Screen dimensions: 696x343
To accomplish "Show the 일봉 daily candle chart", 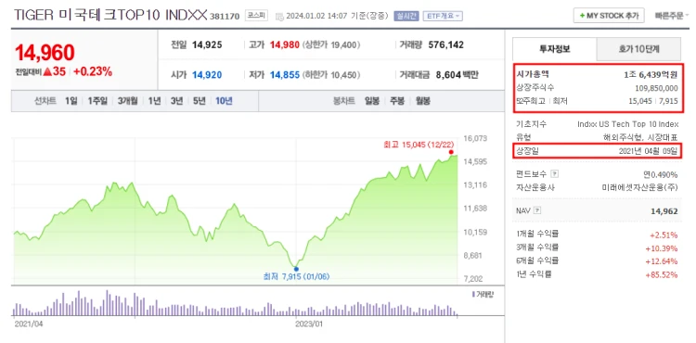I will point(371,101).
